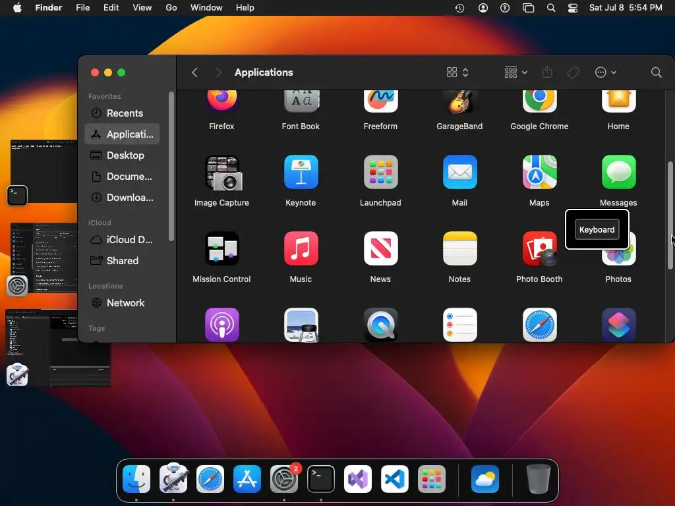Viewport: 675px width, 506px height.
Task: Select the Preview app icon
Action: point(301,325)
